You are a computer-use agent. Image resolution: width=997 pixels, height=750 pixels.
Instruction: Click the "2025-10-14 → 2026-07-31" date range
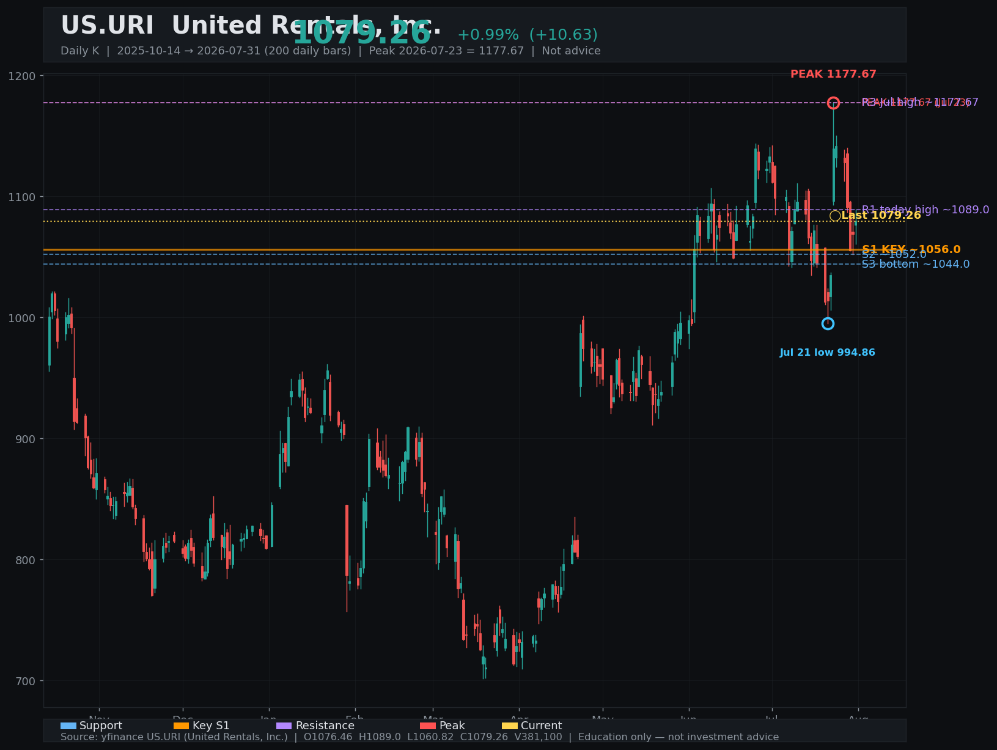[188, 51]
